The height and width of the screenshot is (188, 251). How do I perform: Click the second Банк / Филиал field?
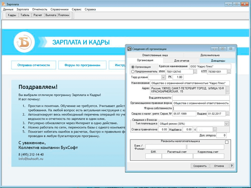[x=206, y=147]
